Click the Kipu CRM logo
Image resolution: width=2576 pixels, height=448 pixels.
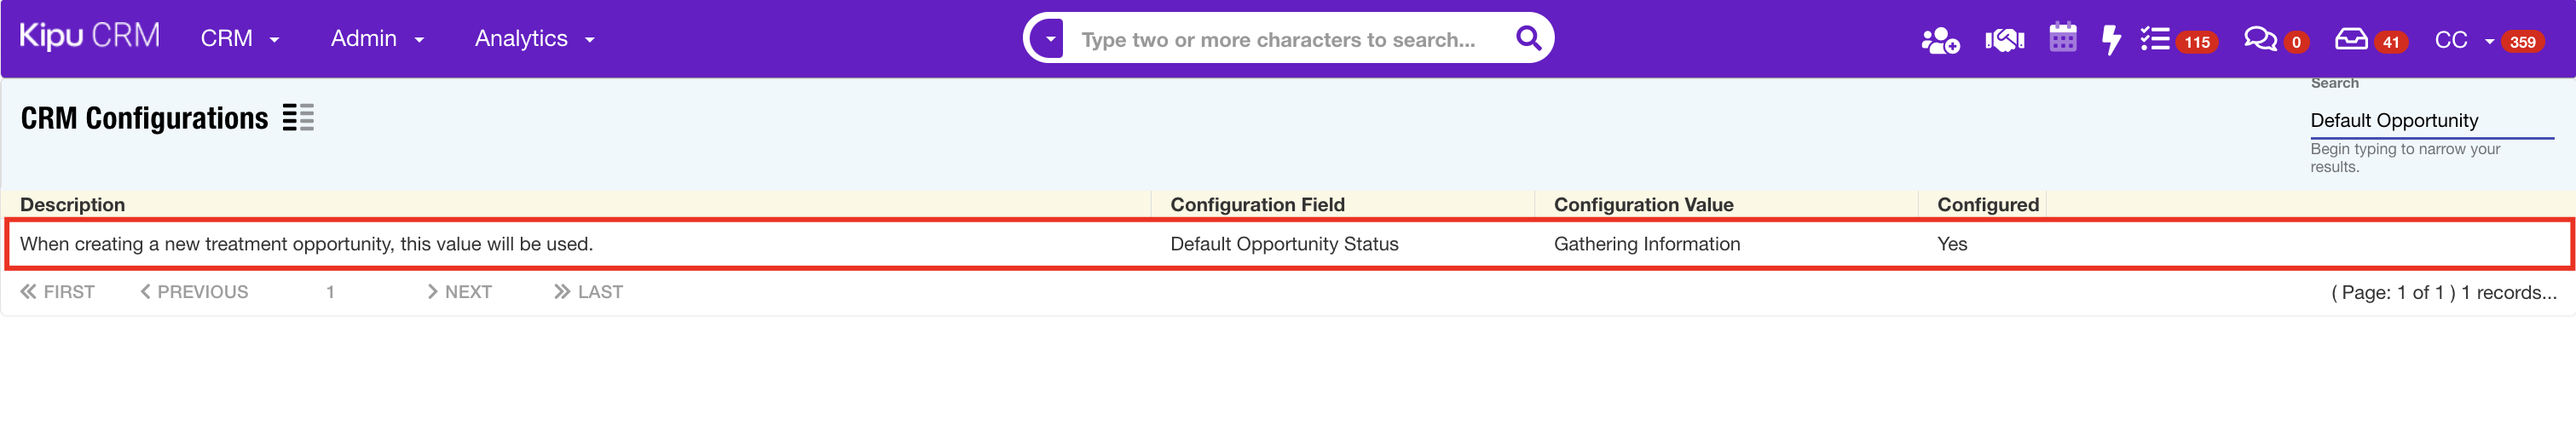click(89, 36)
